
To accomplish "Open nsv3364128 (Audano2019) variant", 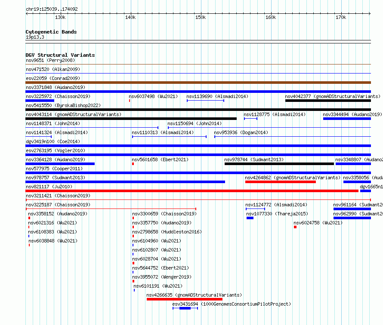I will pyautogui.click(x=56, y=159).
